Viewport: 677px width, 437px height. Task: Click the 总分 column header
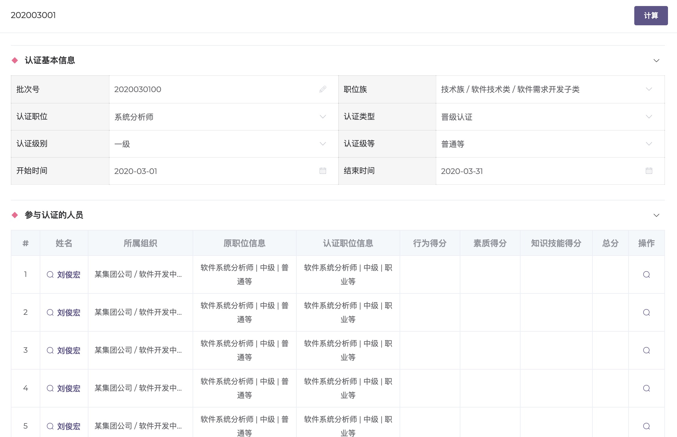610,243
